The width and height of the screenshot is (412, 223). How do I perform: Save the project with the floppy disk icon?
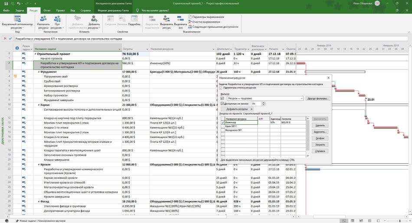(x=6, y=3)
